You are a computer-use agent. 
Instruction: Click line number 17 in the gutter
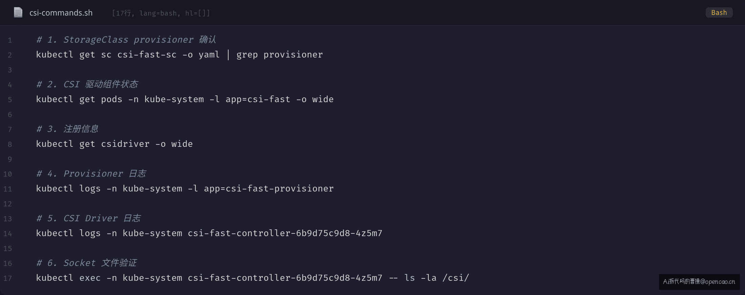[7, 278]
